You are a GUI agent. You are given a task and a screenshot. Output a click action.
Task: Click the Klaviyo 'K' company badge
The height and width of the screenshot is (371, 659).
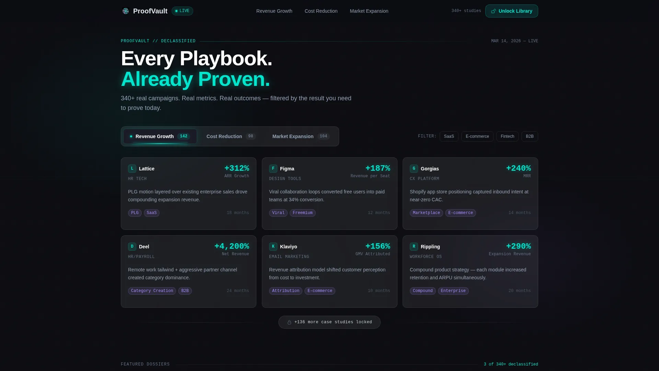coord(273,247)
